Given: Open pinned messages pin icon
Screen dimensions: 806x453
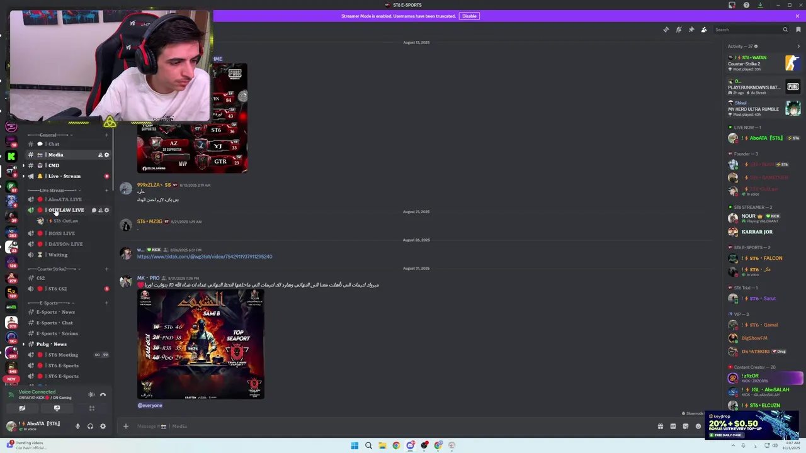Looking at the screenshot, I should (691, 30).
